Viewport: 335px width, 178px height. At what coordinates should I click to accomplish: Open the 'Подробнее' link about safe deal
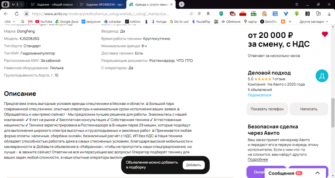(258, 159)
